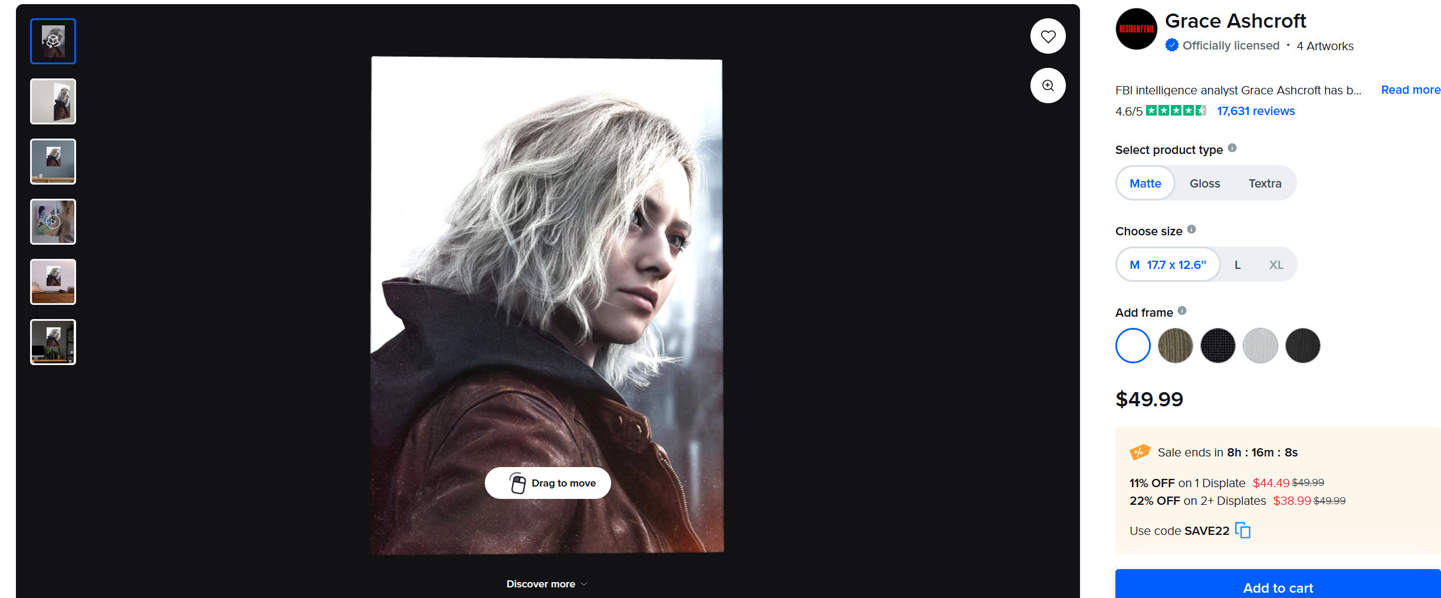The image size is (1441, 598).
Task: Click the $49.99 price
Action: (x=1149, y=399)
